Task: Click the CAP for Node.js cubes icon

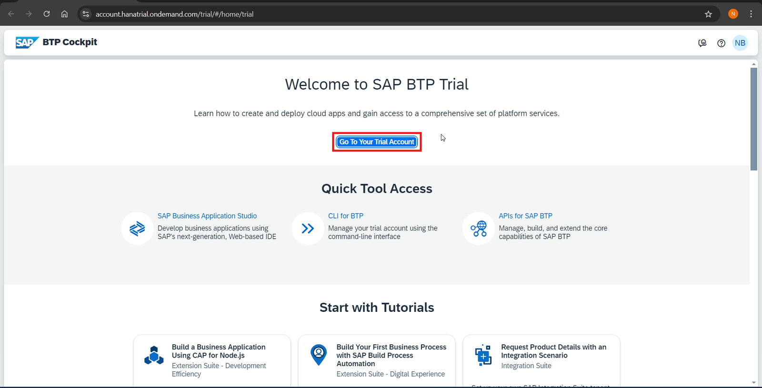Action: (154, 355)
